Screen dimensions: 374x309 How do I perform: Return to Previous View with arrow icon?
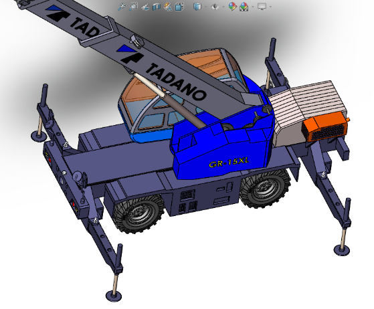(x=145, y=7)
